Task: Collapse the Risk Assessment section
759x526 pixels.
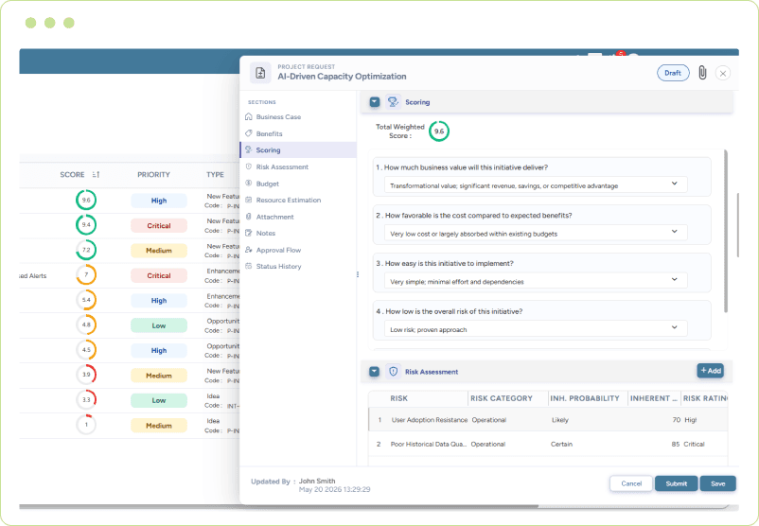Action: tap(374, 372)
